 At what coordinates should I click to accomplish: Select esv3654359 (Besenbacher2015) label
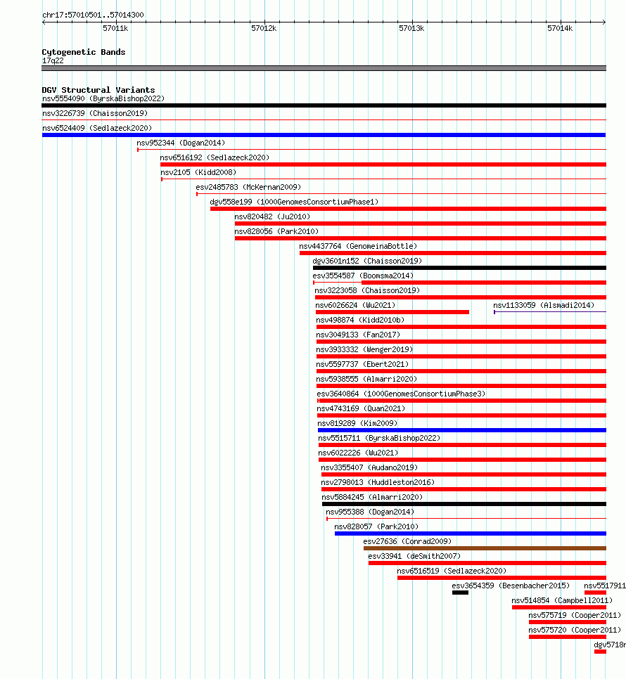click(511, 585)
